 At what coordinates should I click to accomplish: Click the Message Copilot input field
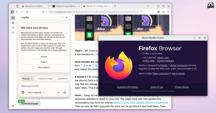pyautogui.click(x=44, y=86)
